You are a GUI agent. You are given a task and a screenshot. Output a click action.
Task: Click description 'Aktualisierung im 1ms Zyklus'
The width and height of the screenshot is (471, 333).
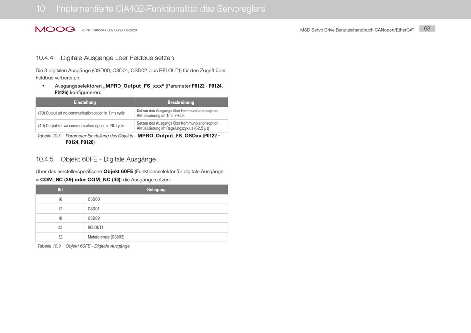161,116
